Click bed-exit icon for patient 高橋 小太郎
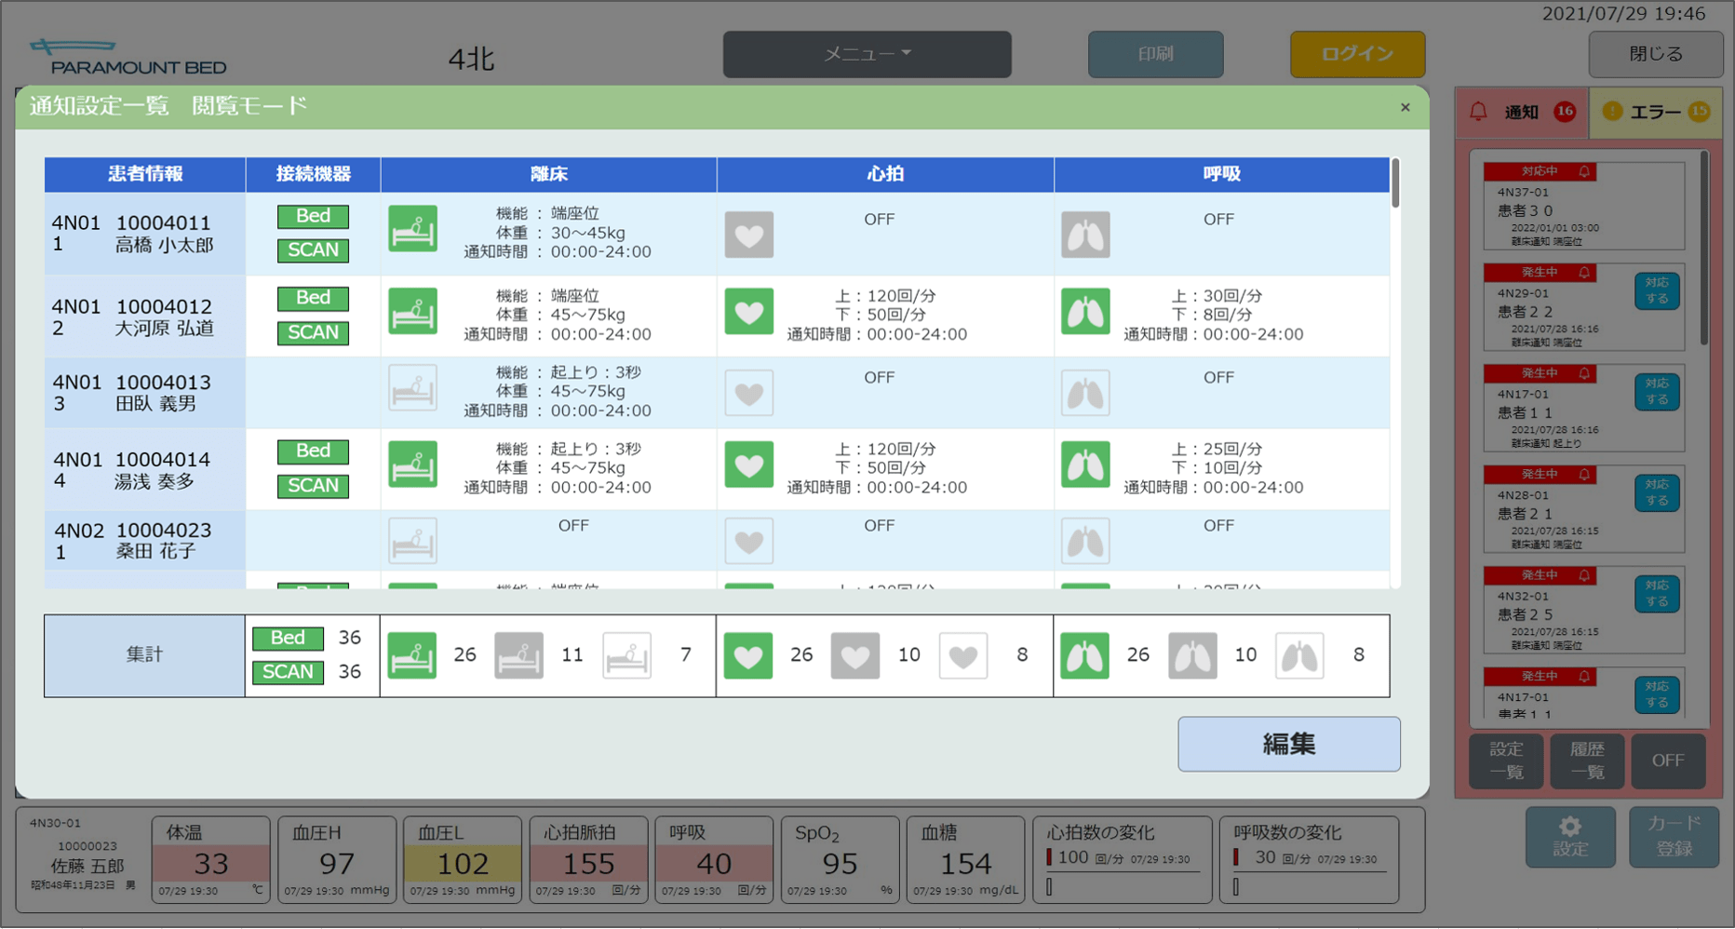 [x=412, y=229]
